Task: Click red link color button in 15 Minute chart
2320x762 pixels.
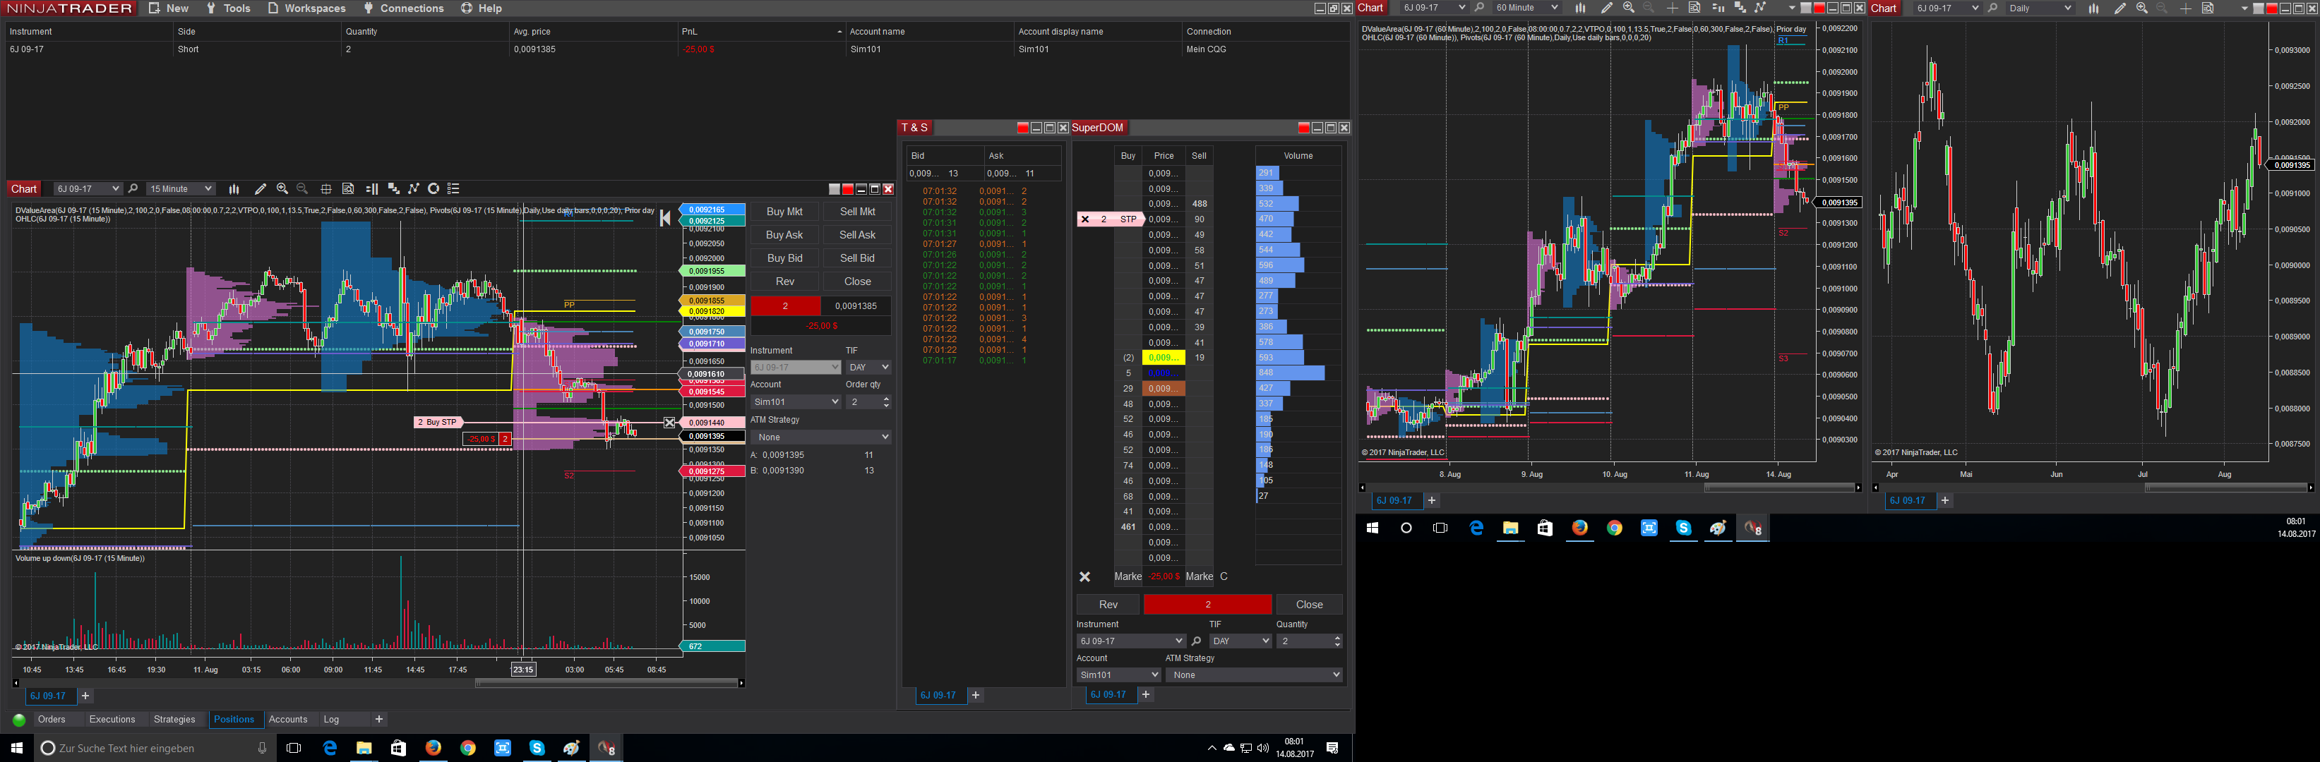Action: (x=847, y=189)
